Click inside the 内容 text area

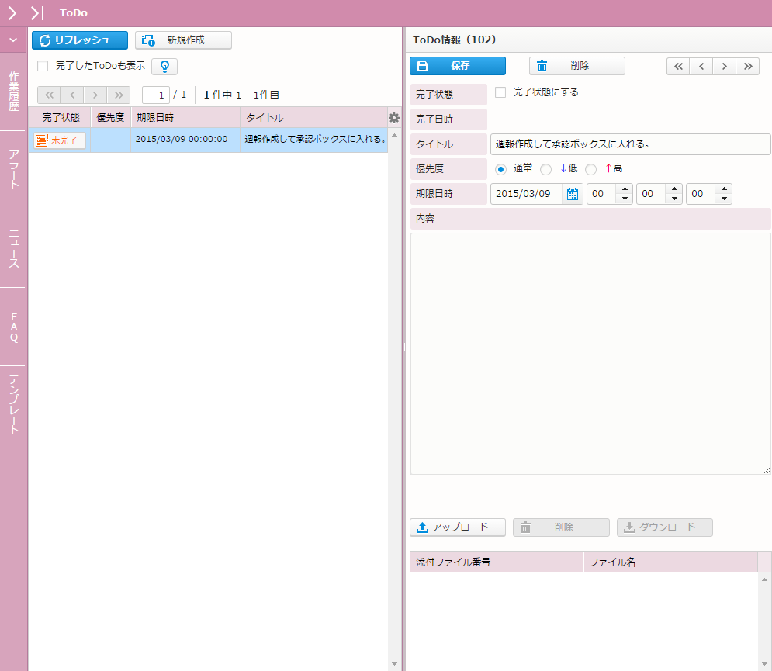pyautogui.click(x=590, y=353)
